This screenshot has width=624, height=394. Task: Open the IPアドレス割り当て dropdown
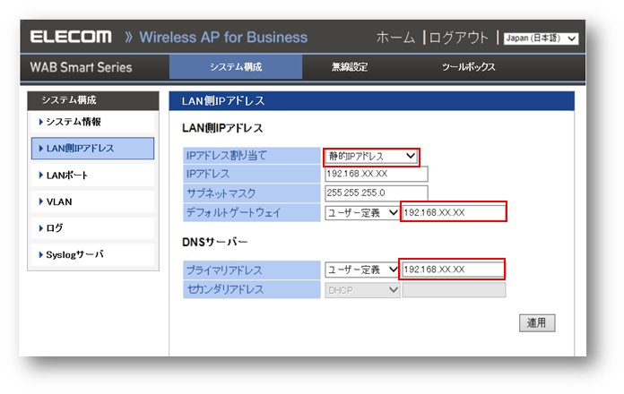[371, 156]
